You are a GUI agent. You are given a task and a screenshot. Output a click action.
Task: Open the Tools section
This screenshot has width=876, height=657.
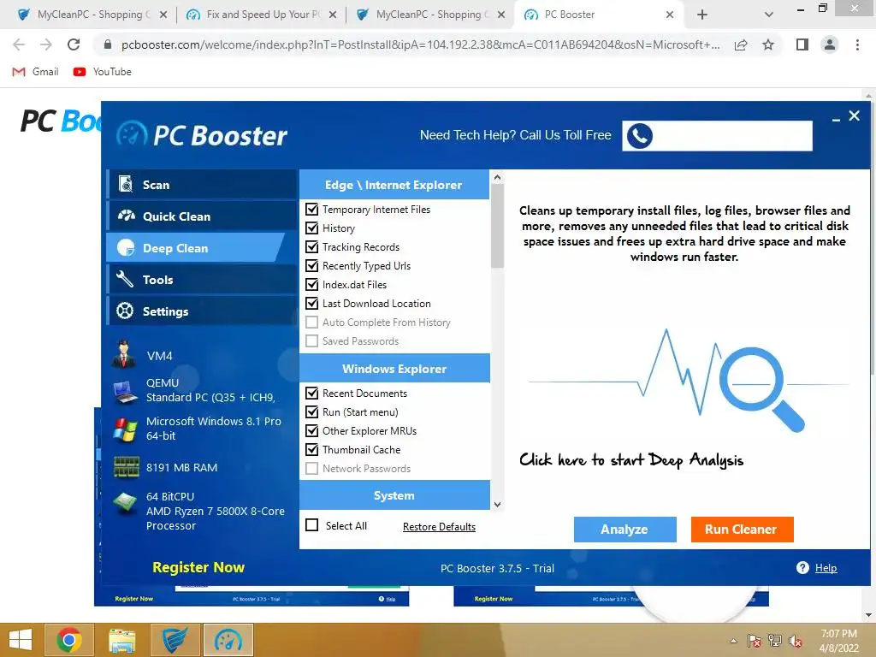(x=202, y=280)
